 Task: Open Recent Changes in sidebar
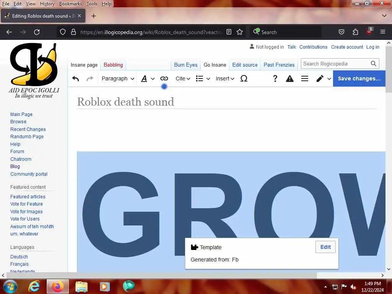(28, 129)
